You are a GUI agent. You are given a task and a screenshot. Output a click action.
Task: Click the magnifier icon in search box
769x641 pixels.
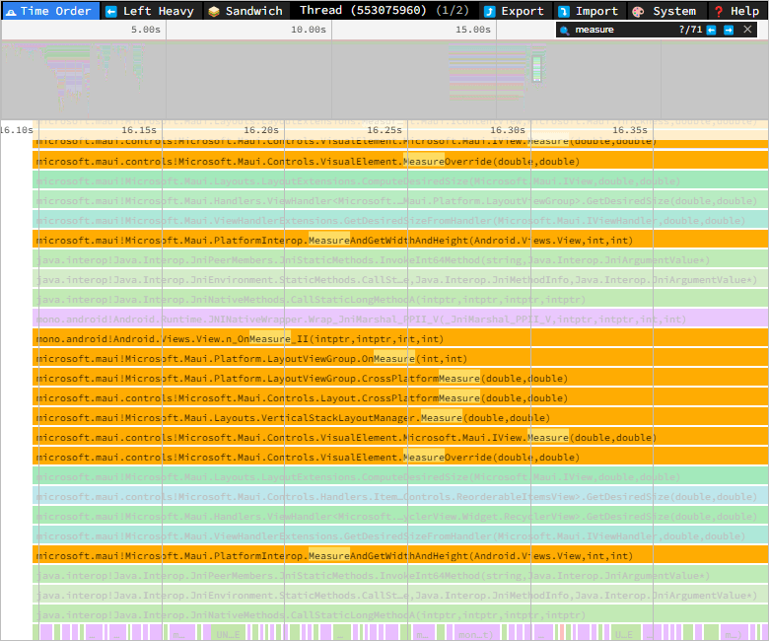(565, 31)
